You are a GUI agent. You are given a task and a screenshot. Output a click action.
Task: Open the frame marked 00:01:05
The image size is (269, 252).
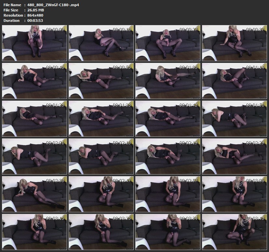168,81
